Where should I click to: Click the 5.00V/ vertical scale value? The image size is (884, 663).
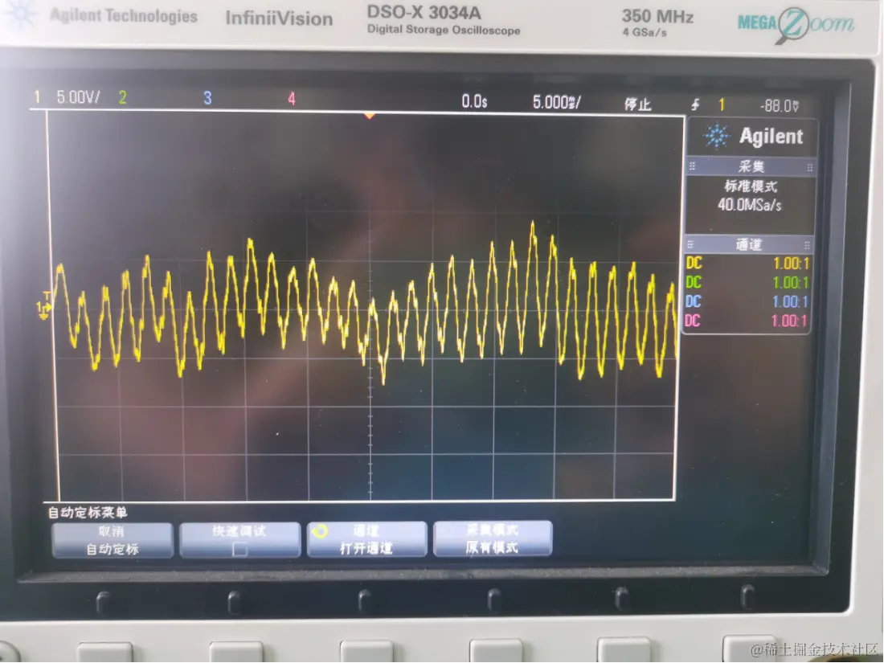point(78,97)
